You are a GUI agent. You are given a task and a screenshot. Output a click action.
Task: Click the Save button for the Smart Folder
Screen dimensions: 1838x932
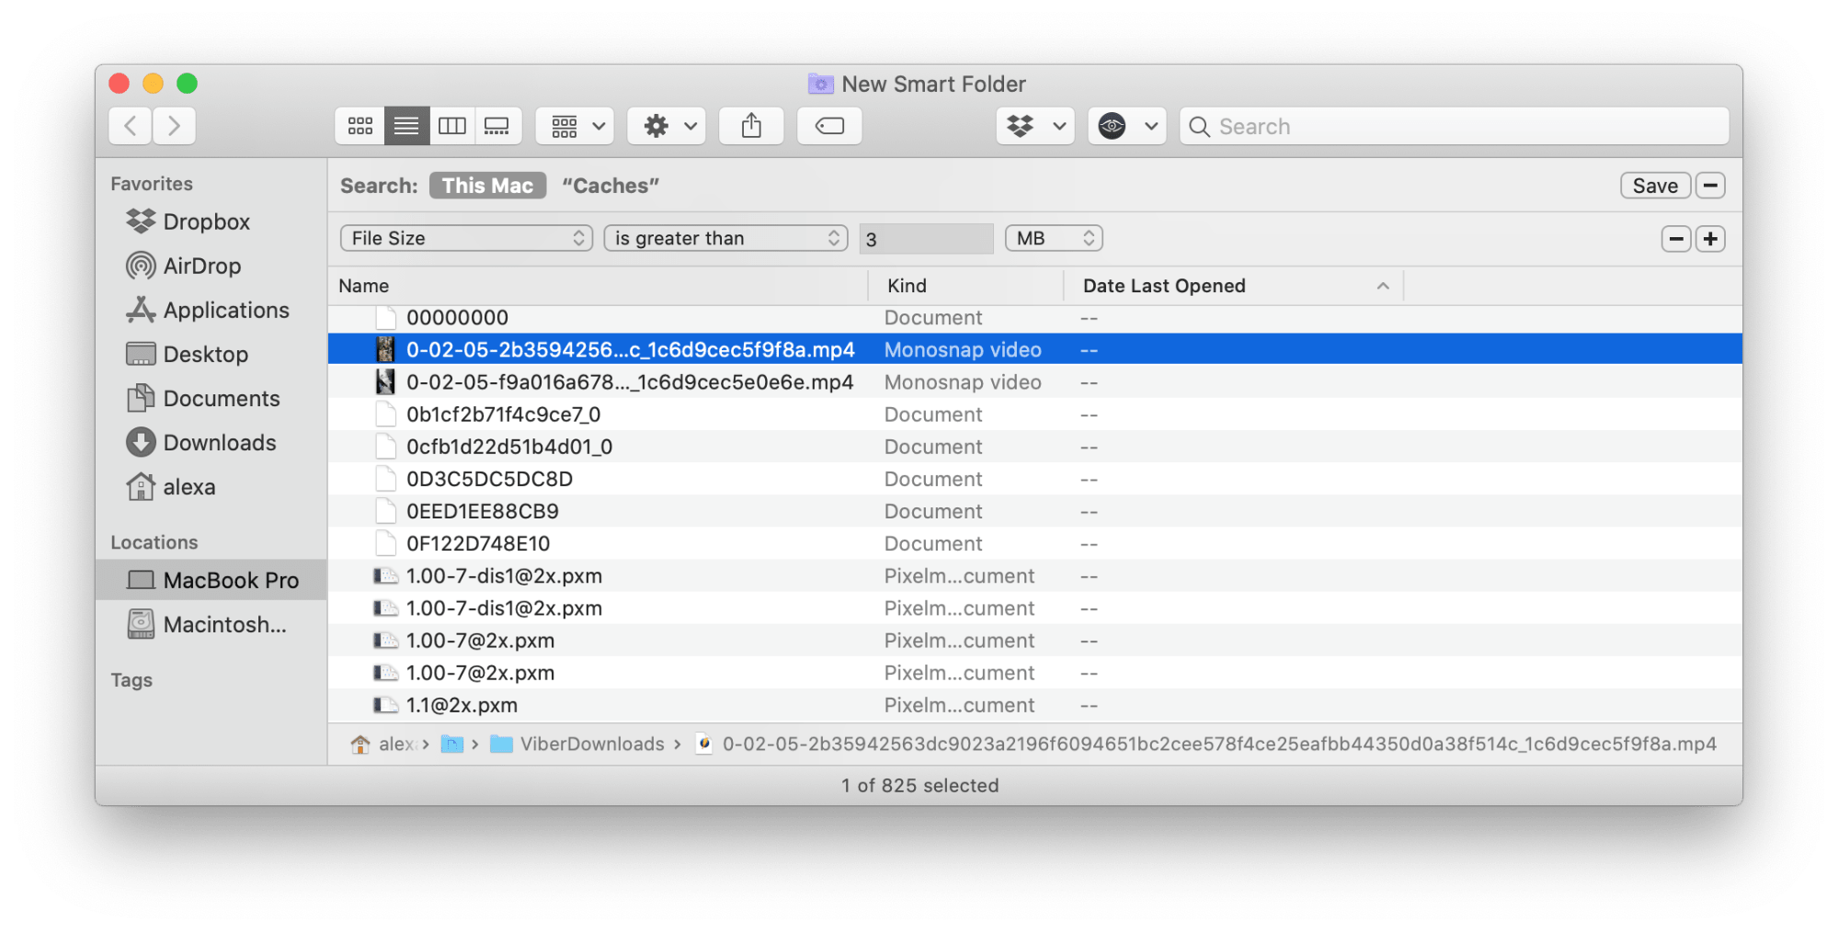1654,185
